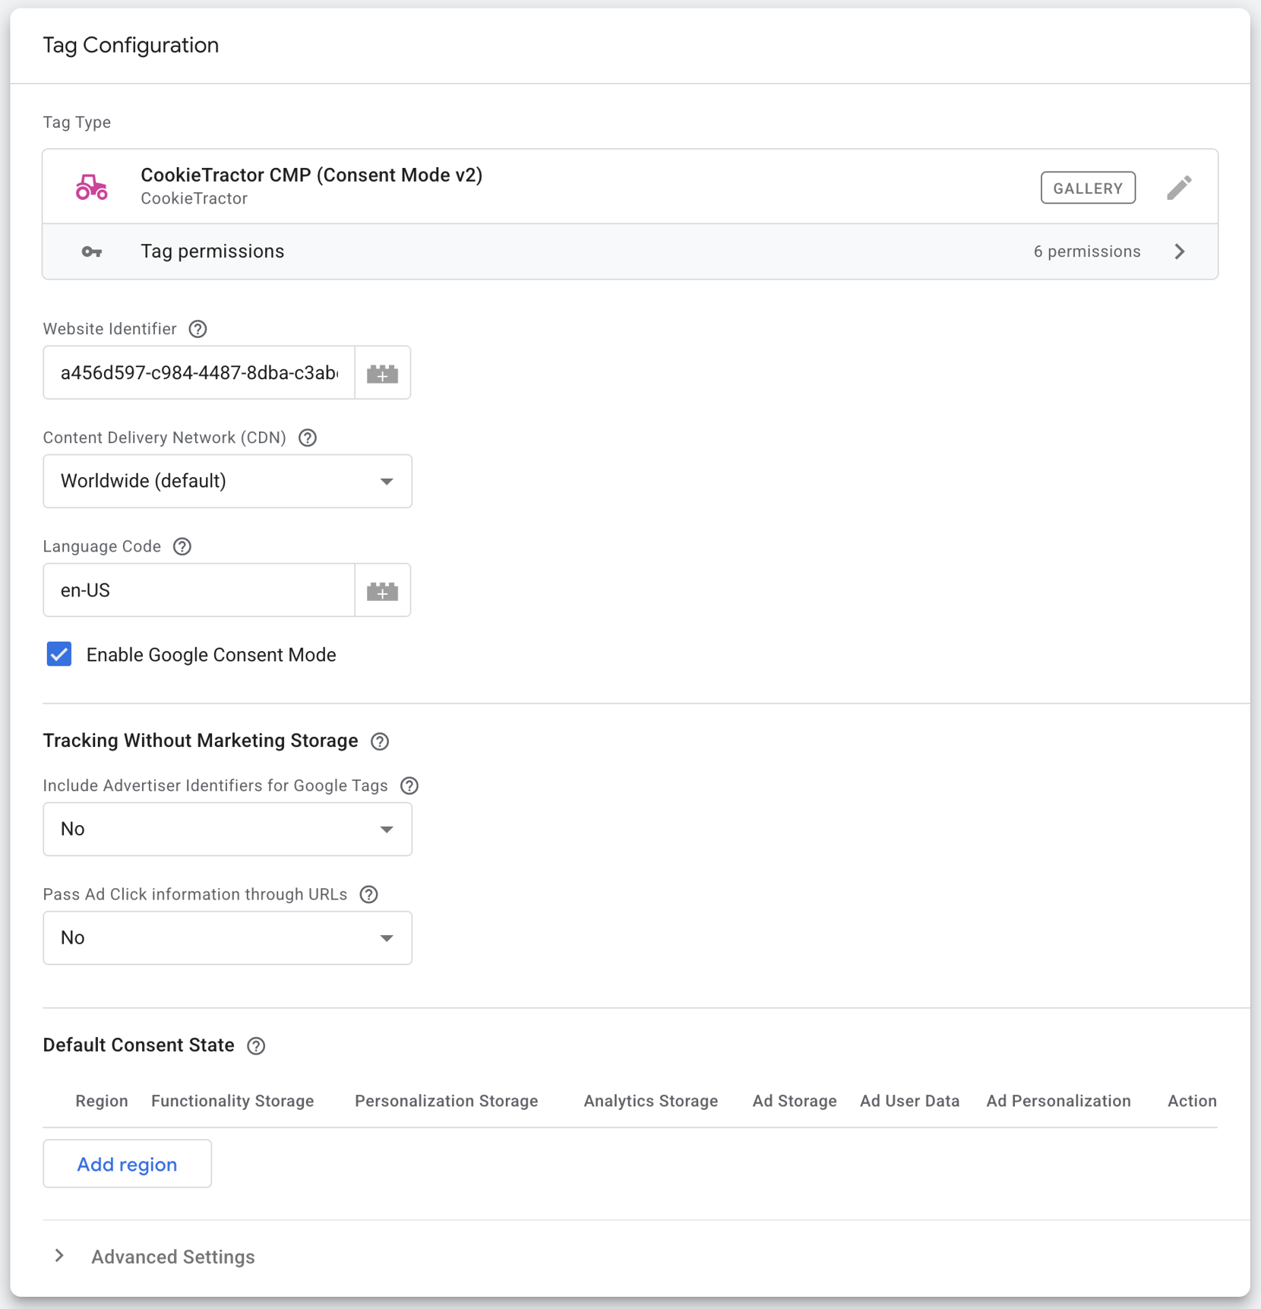
Task: Click the key icon beside Tag permissions
Action: pyautogui.click(x=92, y=251)
